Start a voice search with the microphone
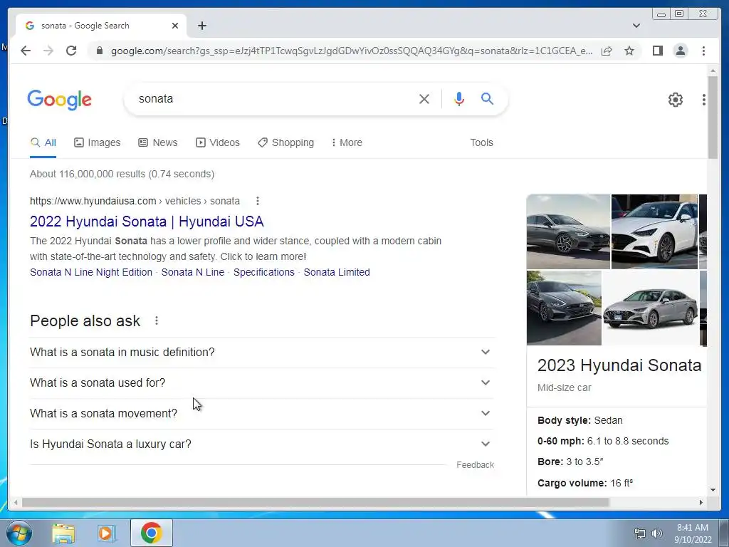The image size is (729, 547). point(459,98)
